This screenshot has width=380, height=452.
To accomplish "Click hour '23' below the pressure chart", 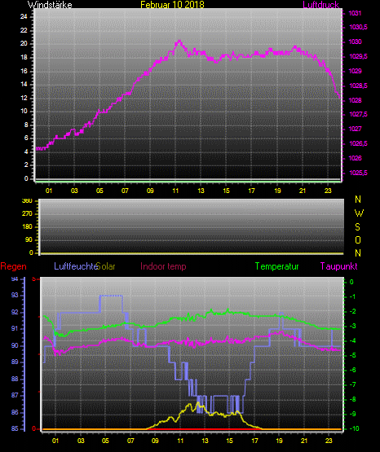I will pyautogui.click(x=328, y=191).
